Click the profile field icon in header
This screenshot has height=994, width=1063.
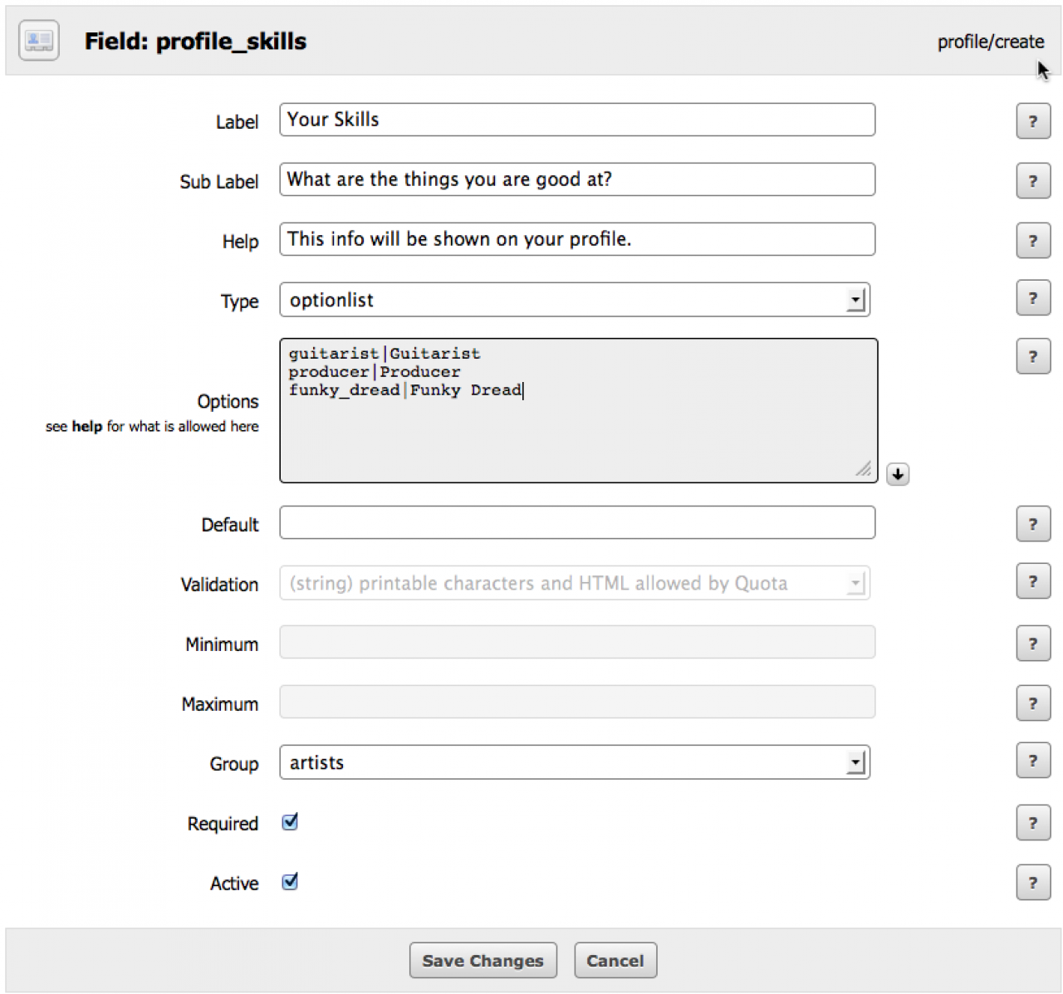[x=38, y=41]
